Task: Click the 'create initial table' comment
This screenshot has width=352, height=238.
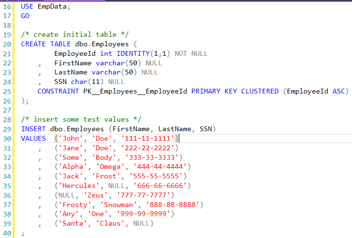Action: pyautogui.click(x=75, y=34)
